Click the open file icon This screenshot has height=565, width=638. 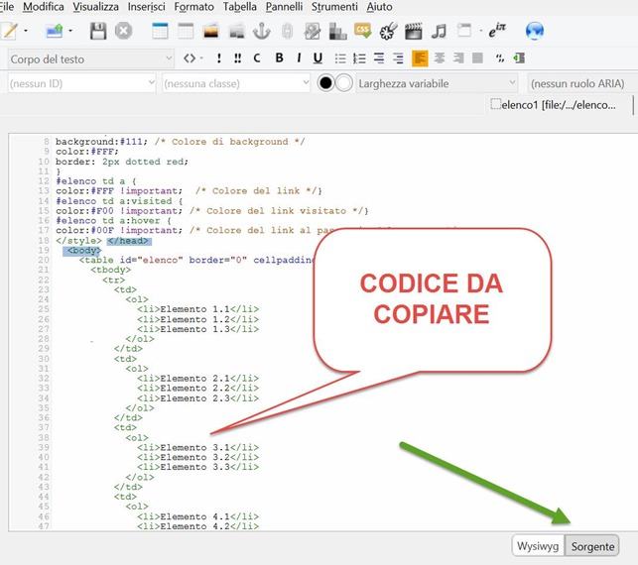point(55,31)
